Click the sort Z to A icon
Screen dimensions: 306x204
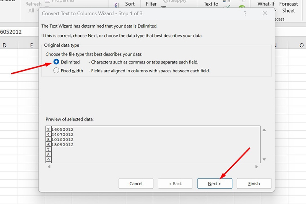pos(116,5)
